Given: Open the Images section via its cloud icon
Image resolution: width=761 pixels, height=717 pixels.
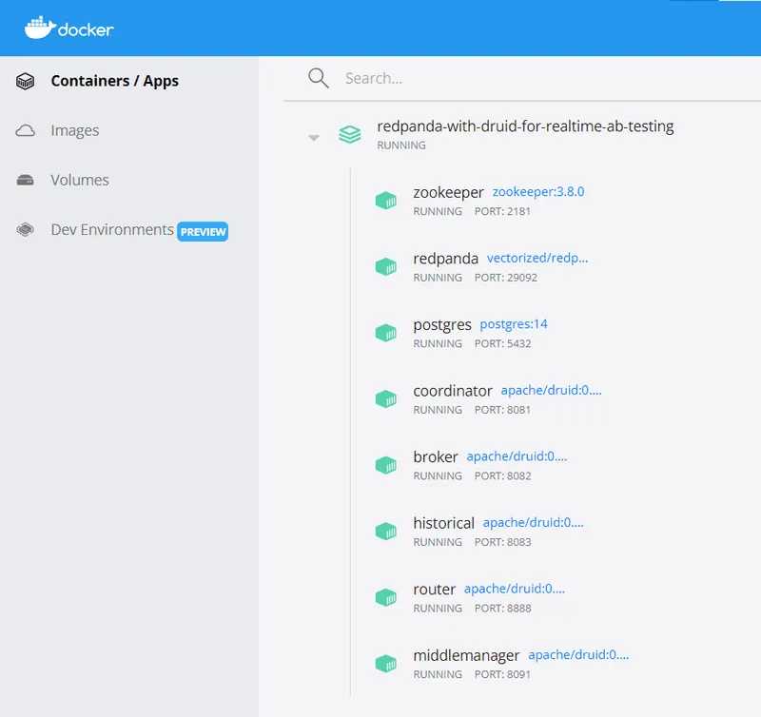Looking at the screenshot, I should 24,130.
